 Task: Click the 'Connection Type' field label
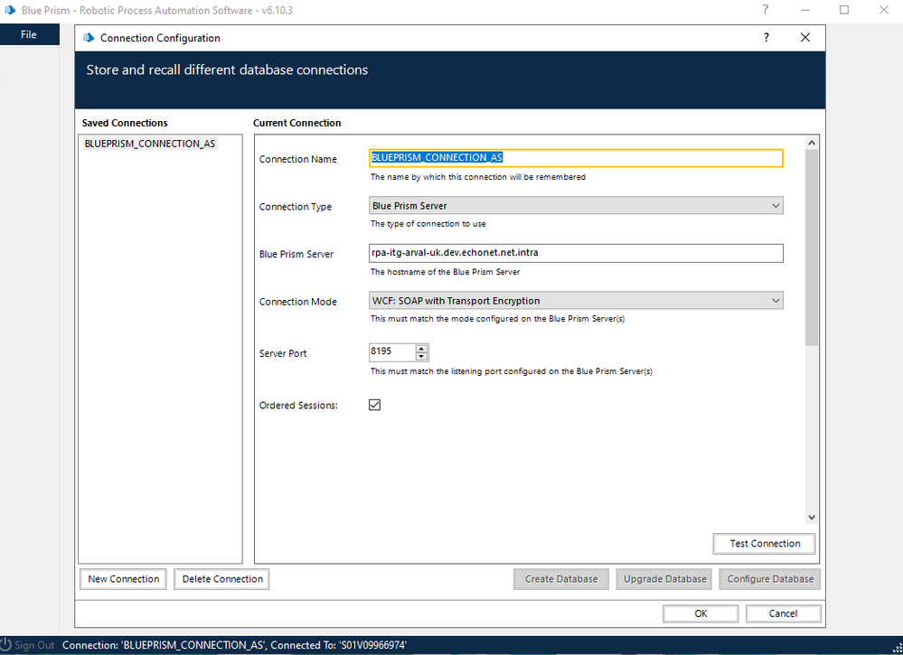[x=296, y=207]
